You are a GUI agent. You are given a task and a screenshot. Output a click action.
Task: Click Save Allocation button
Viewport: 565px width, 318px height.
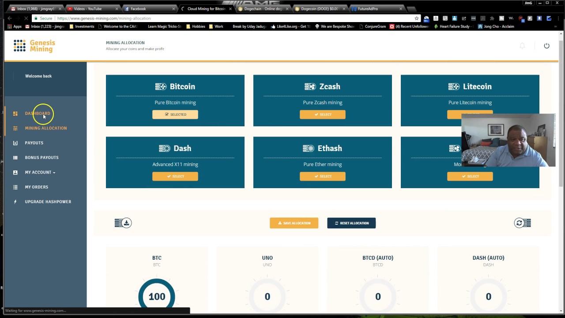click(x=294, y=223)
